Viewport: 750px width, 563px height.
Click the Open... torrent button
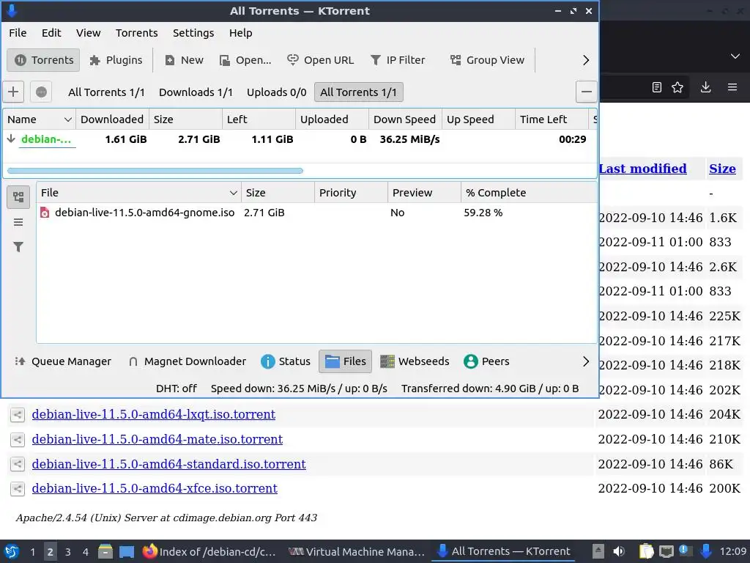[245, 60]
